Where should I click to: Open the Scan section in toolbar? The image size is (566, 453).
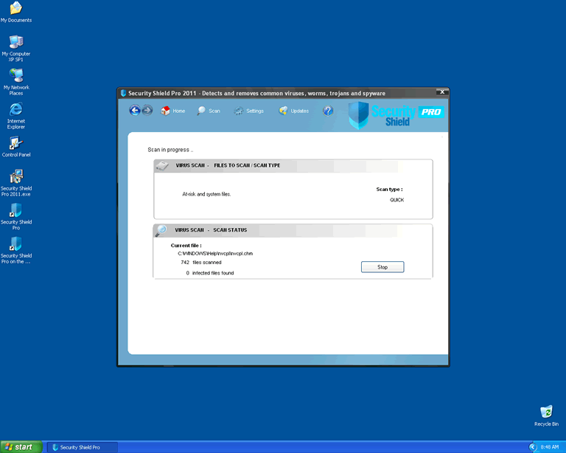209,111
